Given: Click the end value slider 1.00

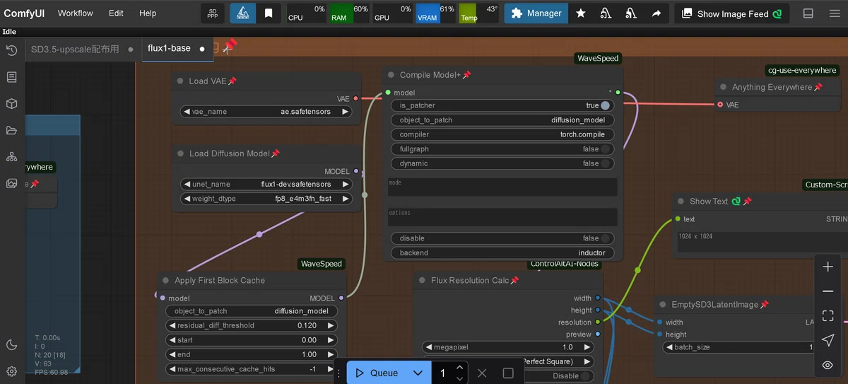Looking at the screenshot, I should 252,354.
